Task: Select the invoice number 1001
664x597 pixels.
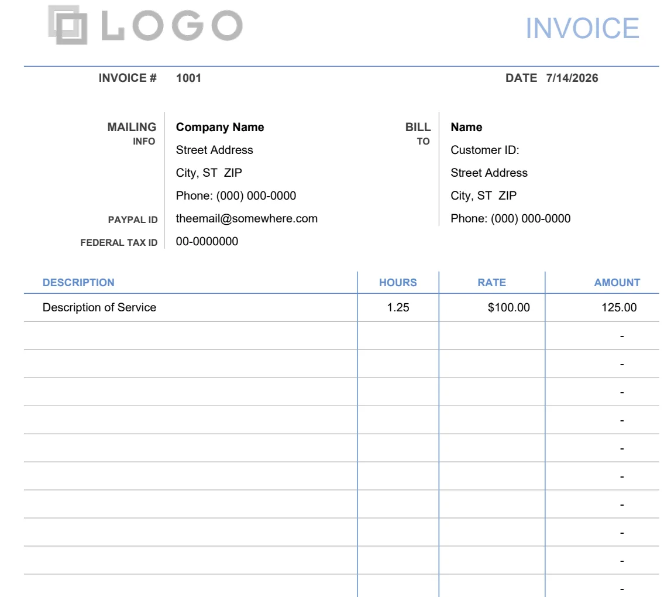Action: [x=188, y=78]
